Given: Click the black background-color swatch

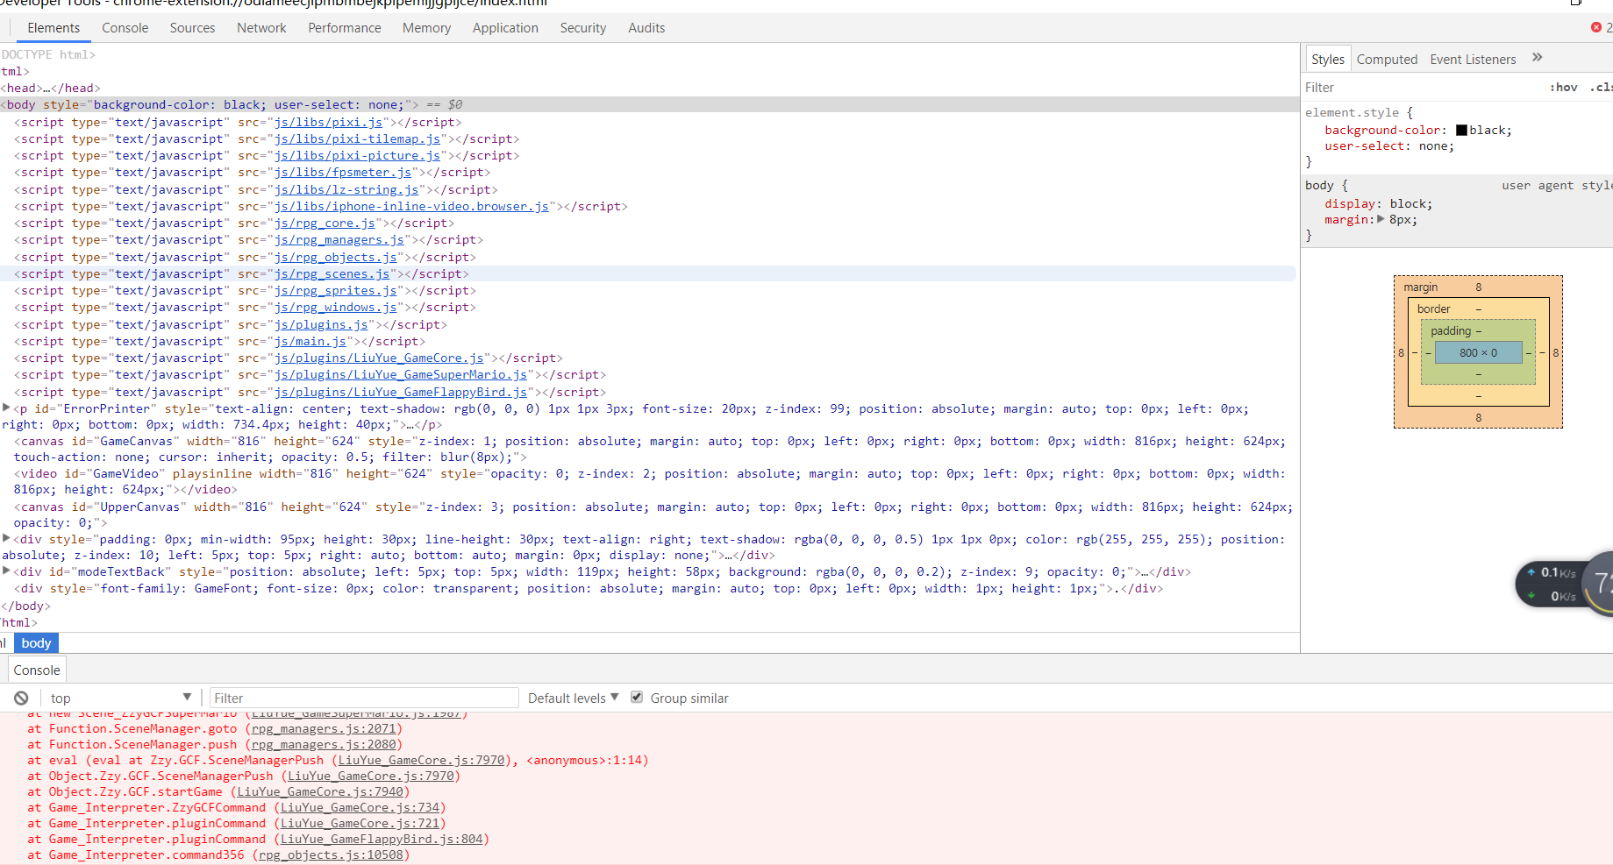Looking at the screenshot, I should tap(1461, 130).
